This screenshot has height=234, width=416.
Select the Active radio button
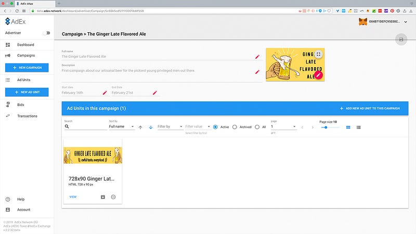215,127
